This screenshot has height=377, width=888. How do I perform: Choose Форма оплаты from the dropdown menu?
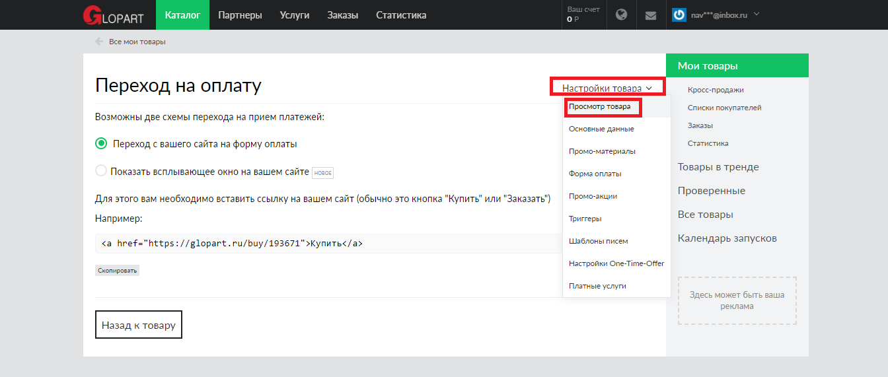(x=595, y=174)
